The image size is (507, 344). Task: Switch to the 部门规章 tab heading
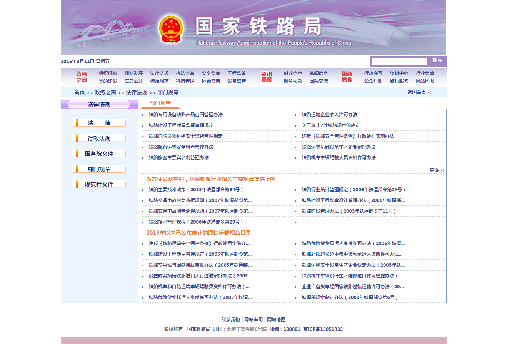pos(160,104)
